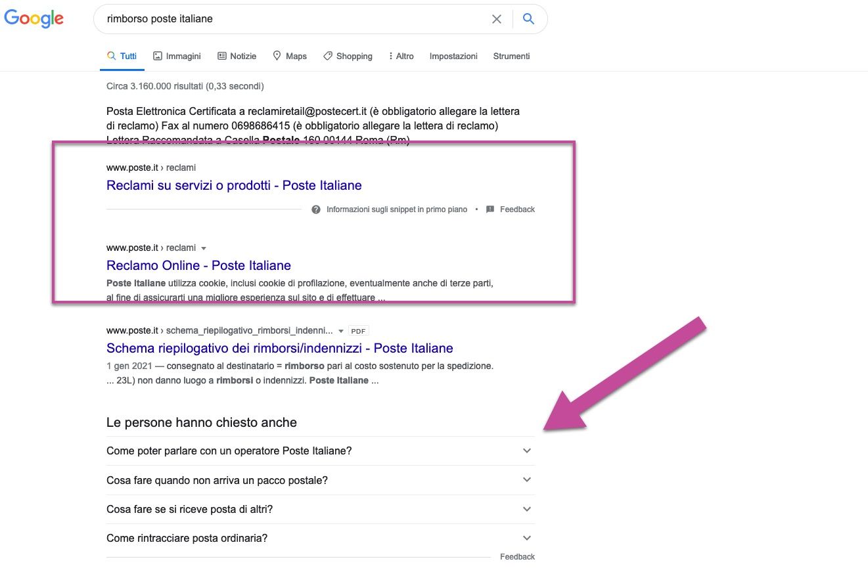Switch to the Immagini tab
This screenshot has height=572, width=868.
coord(177,56)
